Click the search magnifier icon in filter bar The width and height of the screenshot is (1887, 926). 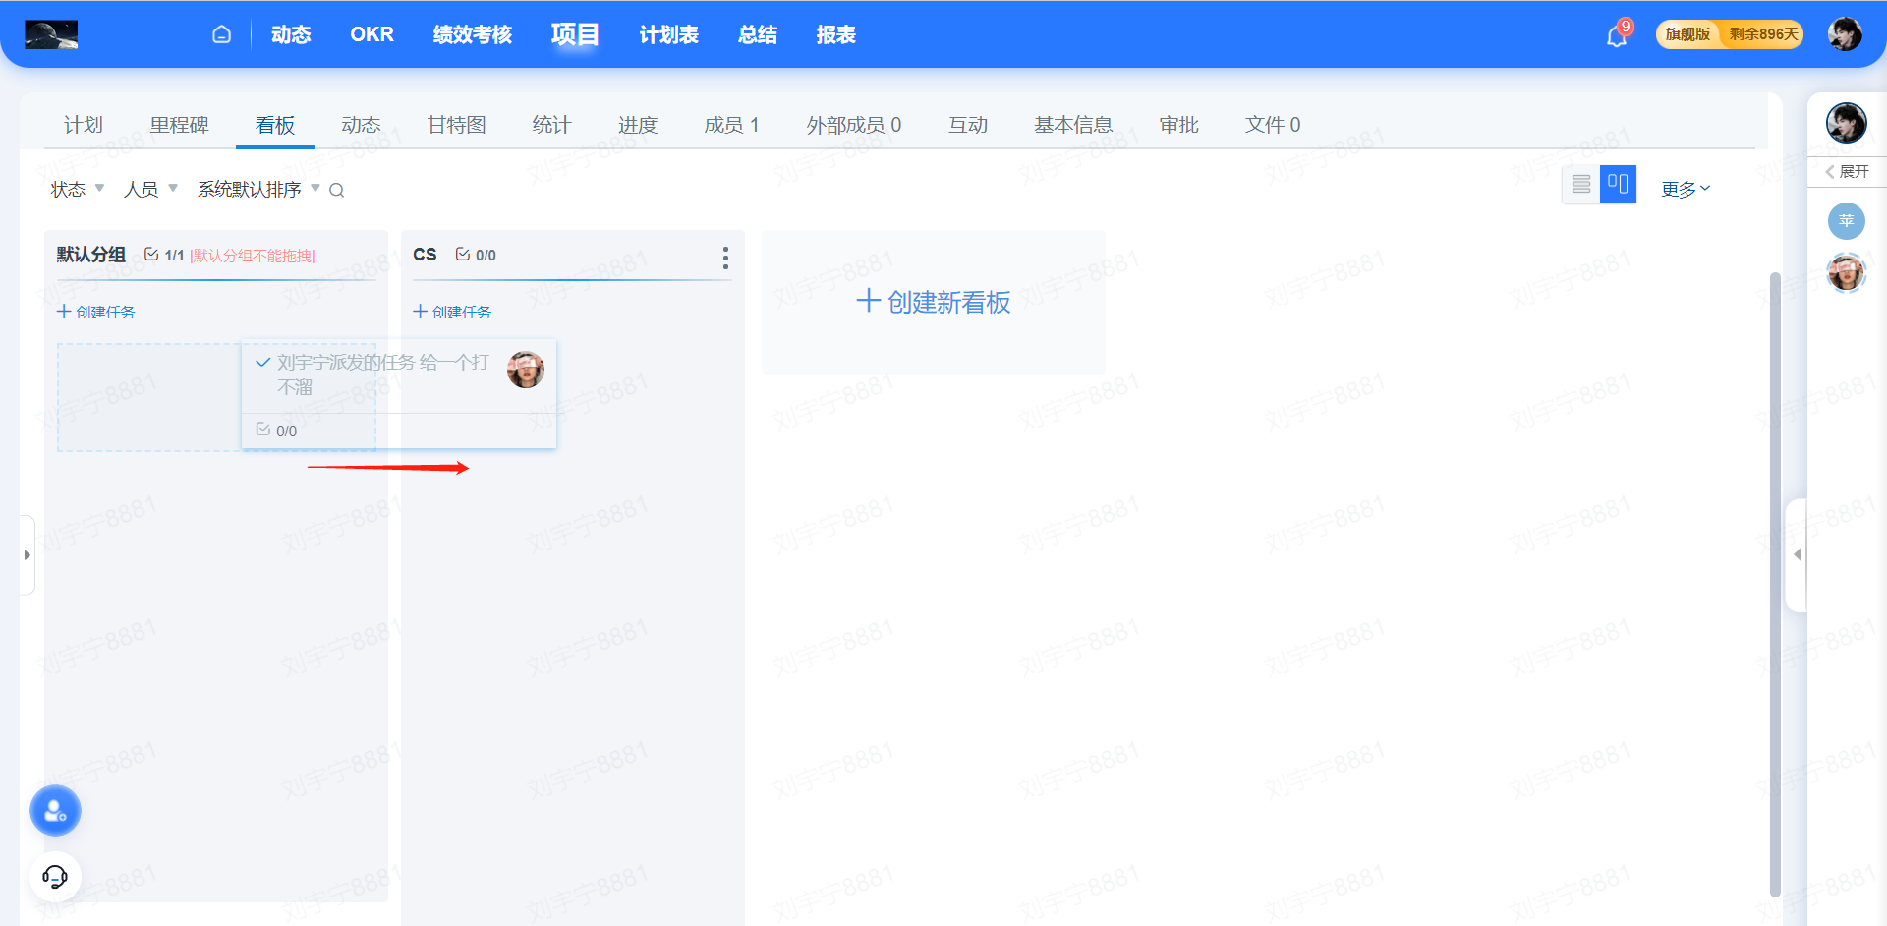[x=337, y=190]
